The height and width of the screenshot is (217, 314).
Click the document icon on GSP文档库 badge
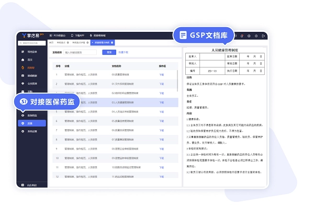[183, 36]
